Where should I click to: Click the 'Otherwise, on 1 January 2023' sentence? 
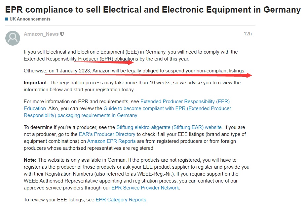pyautogui.click(x=134, y=71)
